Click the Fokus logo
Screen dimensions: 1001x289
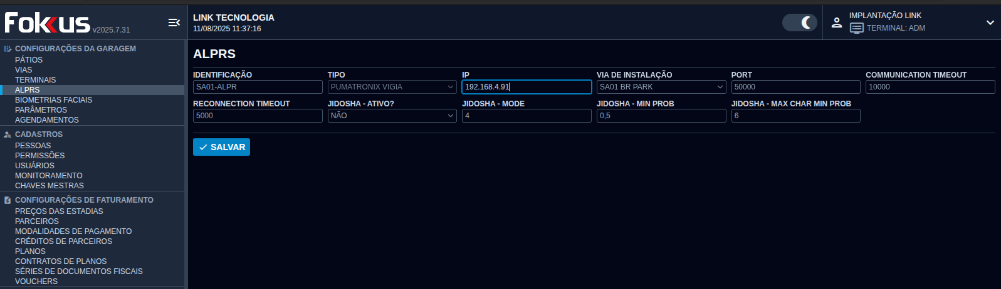pyautogui.click(x=48, y=23)
